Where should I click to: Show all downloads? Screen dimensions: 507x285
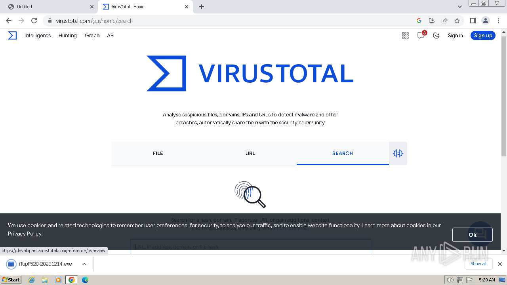click(478, 264)
